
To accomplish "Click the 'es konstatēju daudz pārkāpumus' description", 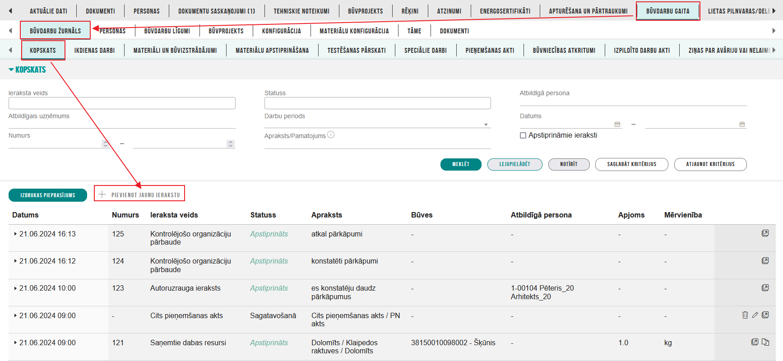I will click(343, 292).
